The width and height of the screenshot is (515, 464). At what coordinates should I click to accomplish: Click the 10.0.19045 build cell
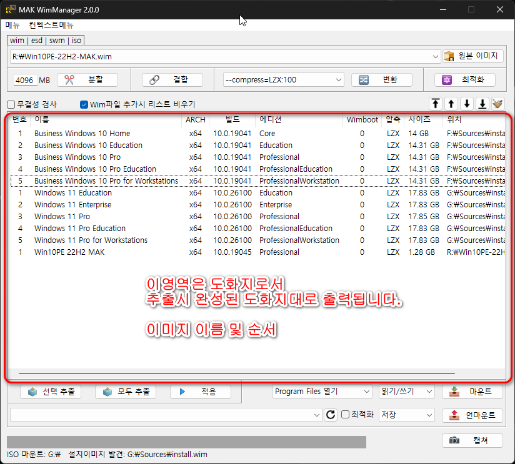pyautogui.click(x=232, y=252)
